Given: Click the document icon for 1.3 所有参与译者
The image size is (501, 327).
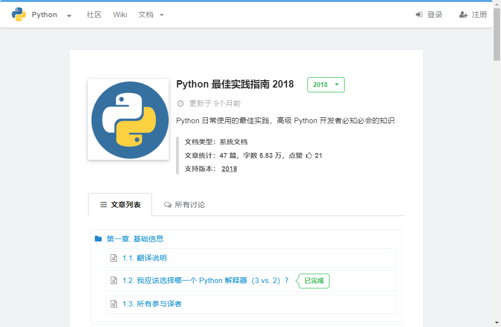Looking at the screenshot, I should point(114,304).
